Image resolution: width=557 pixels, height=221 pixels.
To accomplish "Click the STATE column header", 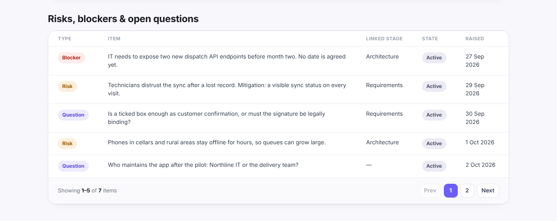I will click(x=430, y=39).
